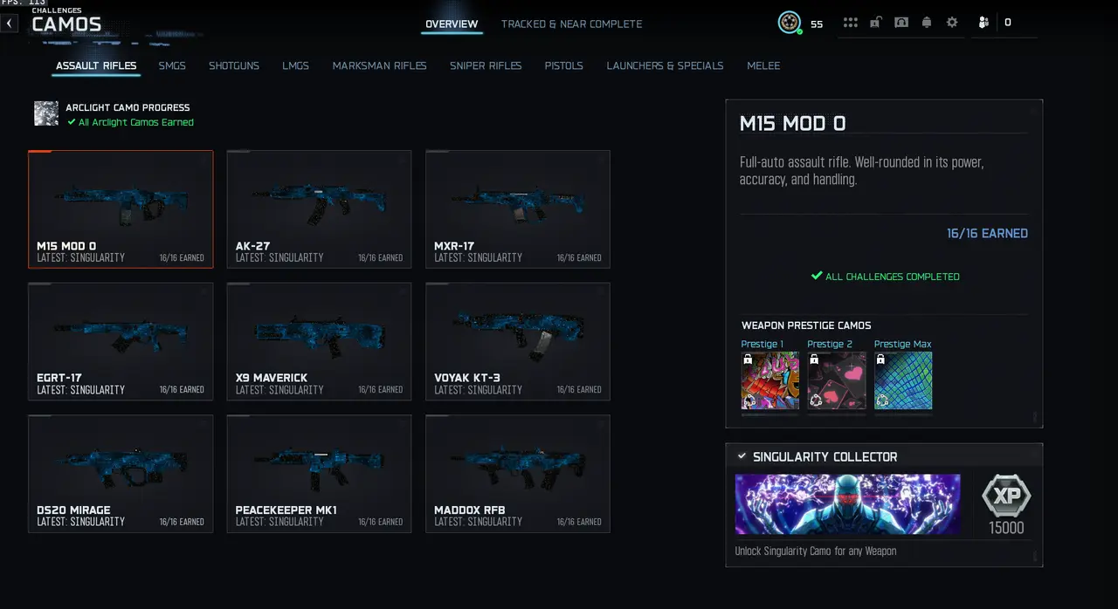Image resolution: width=1118 pixels, height=609 pixels.
Task: Select the Voyak KT-3 weapon card
Action: (x=518, y=341)
